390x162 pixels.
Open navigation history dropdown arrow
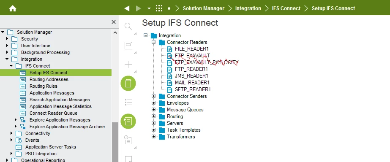click(x=149, y=8)
